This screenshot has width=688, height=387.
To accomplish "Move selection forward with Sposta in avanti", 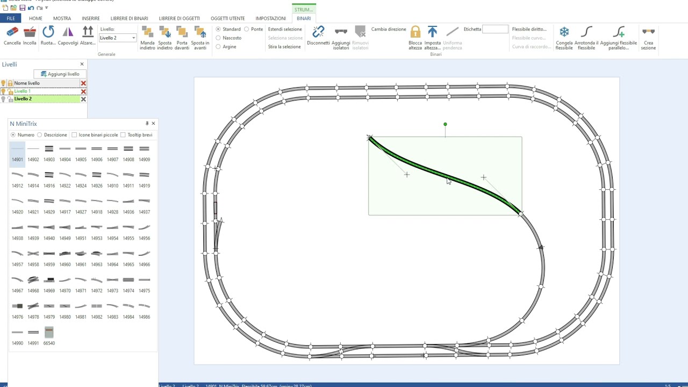I will coord(200,38).
